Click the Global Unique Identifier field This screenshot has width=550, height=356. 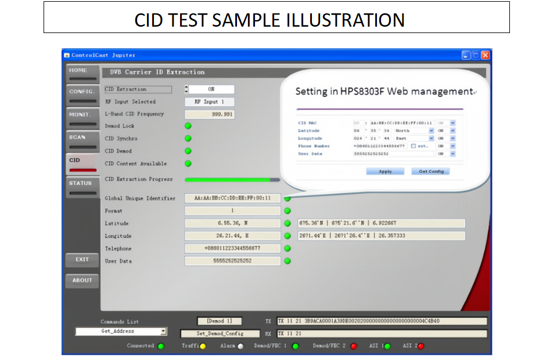point(232,198)
